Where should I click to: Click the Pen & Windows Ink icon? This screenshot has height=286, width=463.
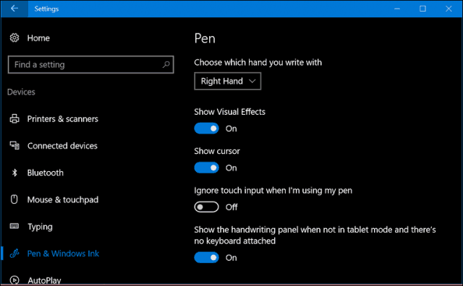click(x=14, y=253)
